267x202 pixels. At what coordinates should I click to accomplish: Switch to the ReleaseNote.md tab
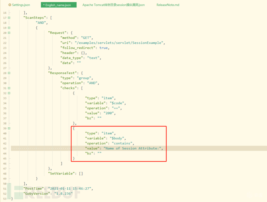tap(168, 5)
